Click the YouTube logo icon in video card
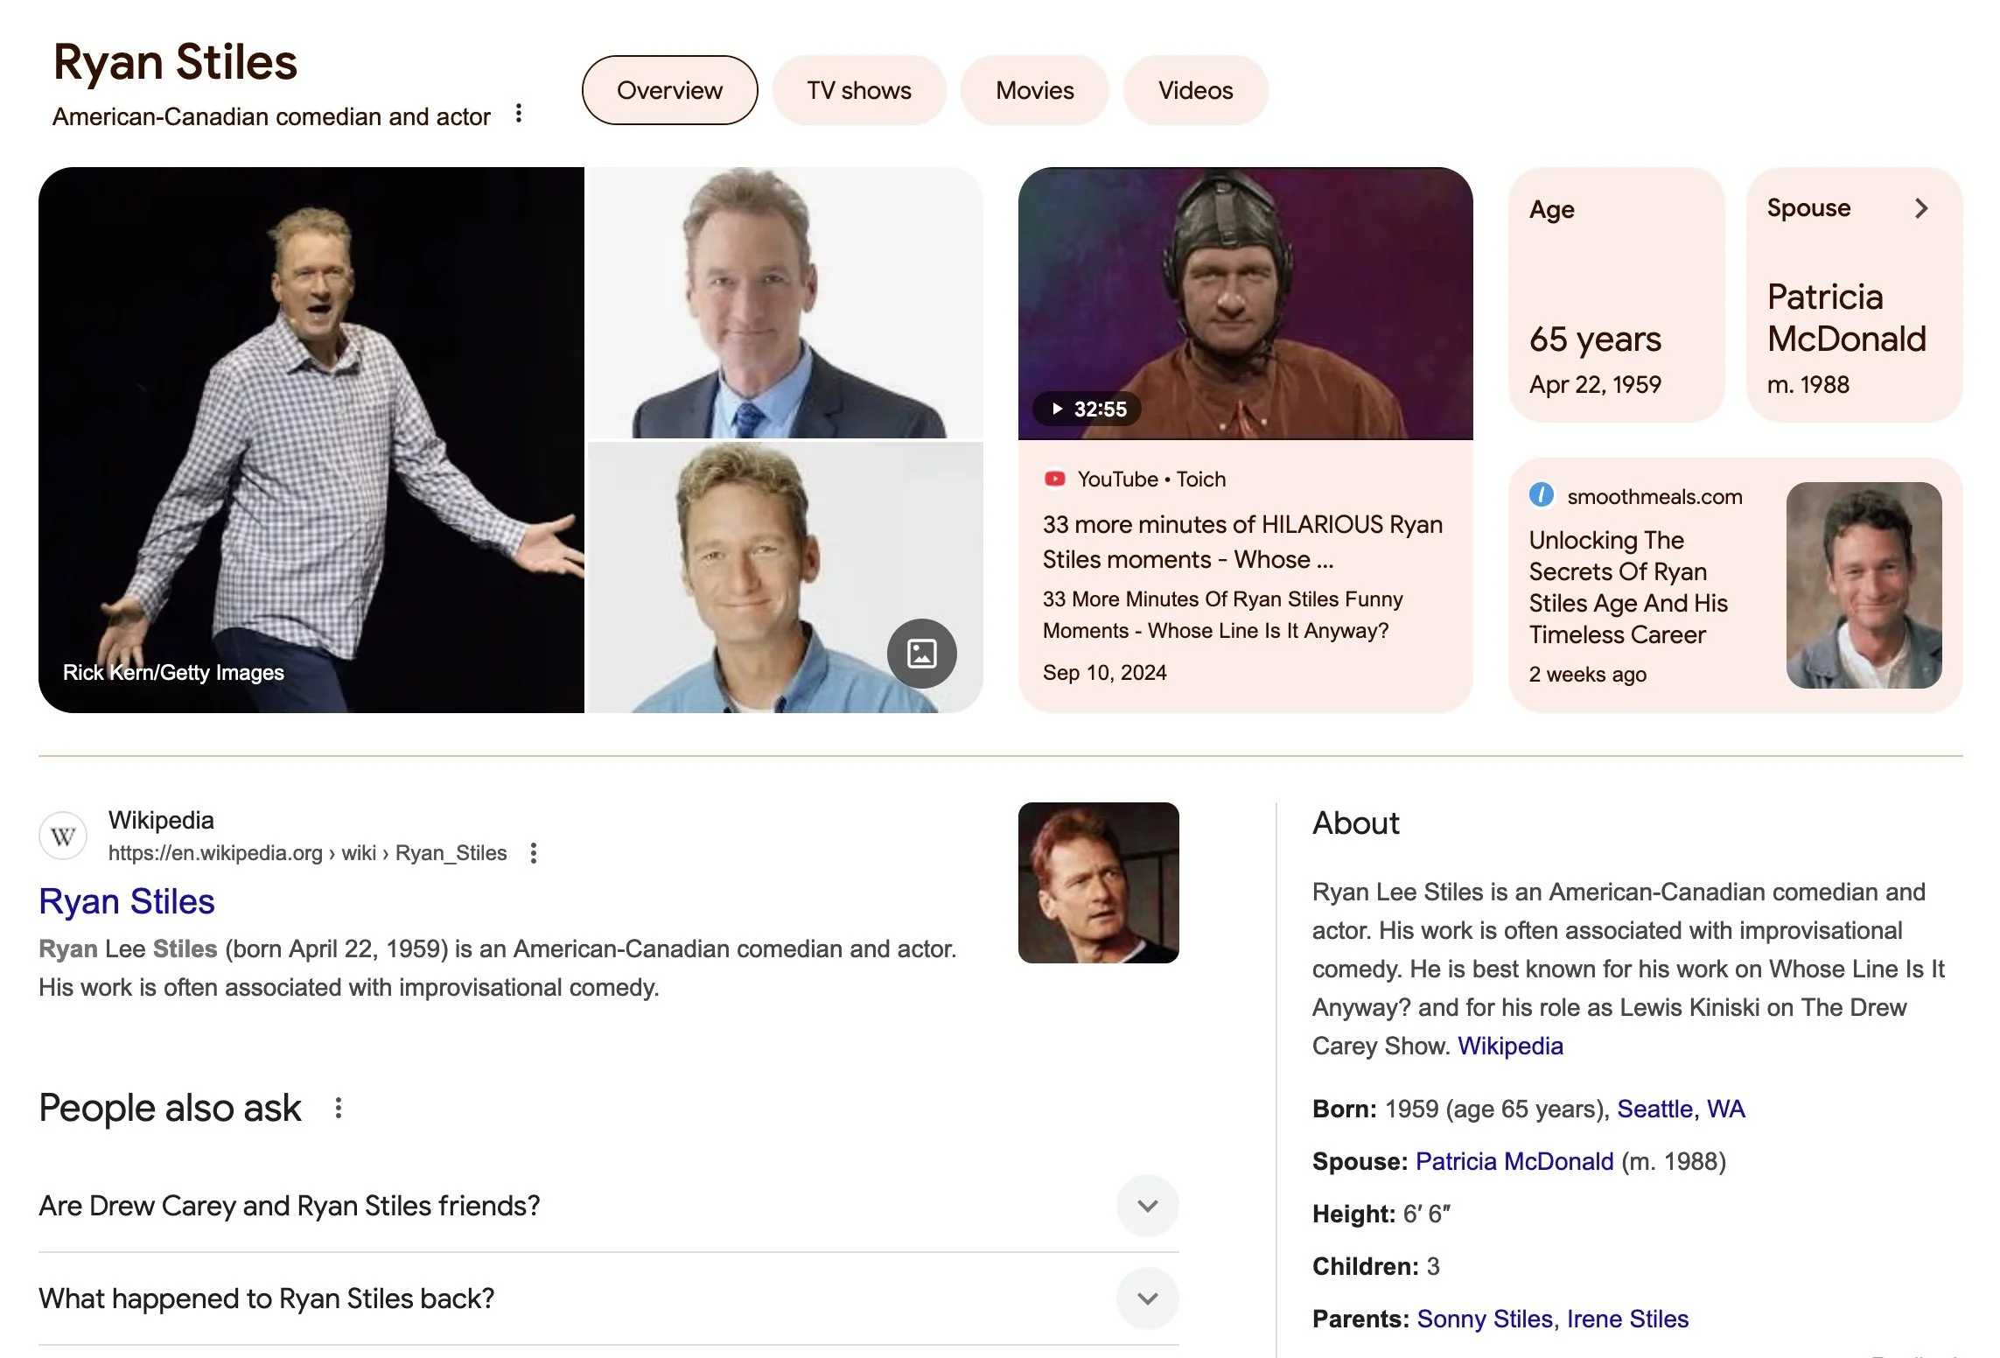The width and height of the screenshot is (2000, 1358). (x=1055, y=479)
